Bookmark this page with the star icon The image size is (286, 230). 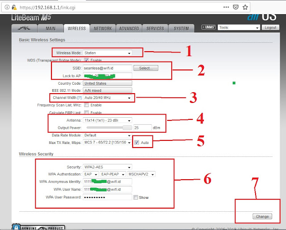tap(245, 7)
